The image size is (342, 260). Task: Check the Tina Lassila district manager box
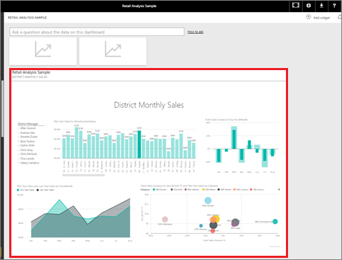18,159
